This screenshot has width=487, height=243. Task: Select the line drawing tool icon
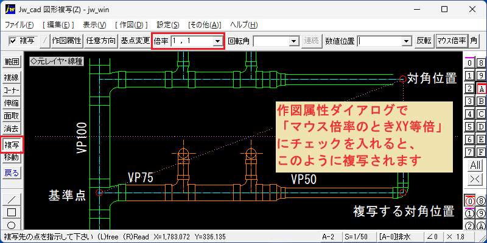(11, 199)
